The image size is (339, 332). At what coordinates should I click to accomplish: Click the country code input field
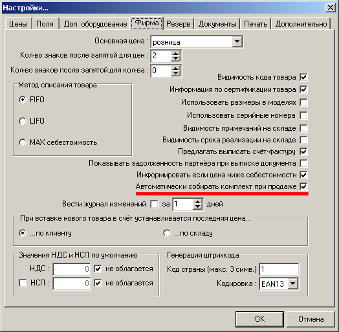[279, 269]
